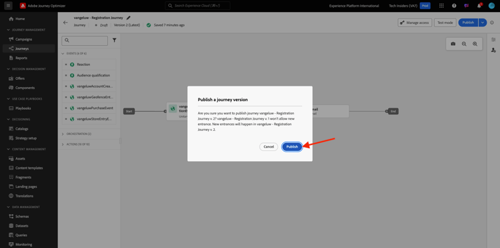The width and height of the screenshot is (500, 248).
Task: Collapse the Data Management section
Action: click(23, 207)
